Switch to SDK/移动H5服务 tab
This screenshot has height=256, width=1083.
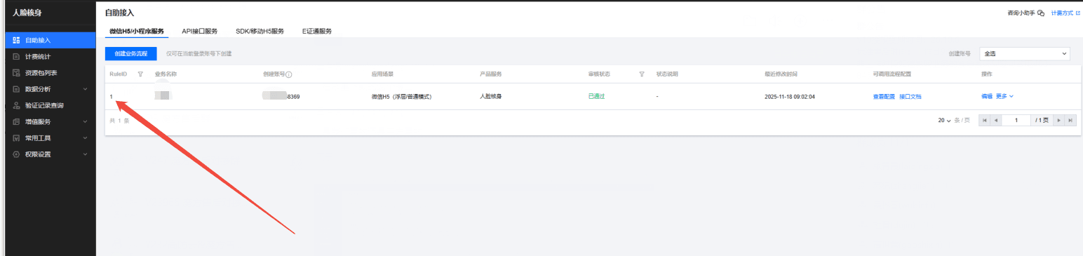click(260, 32)
